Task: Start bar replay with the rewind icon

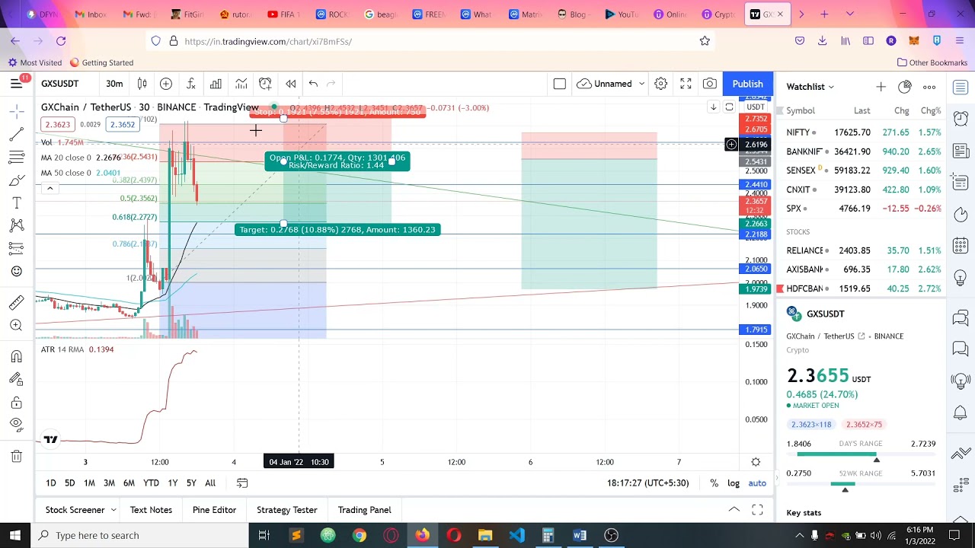Action: click(291, 84)
